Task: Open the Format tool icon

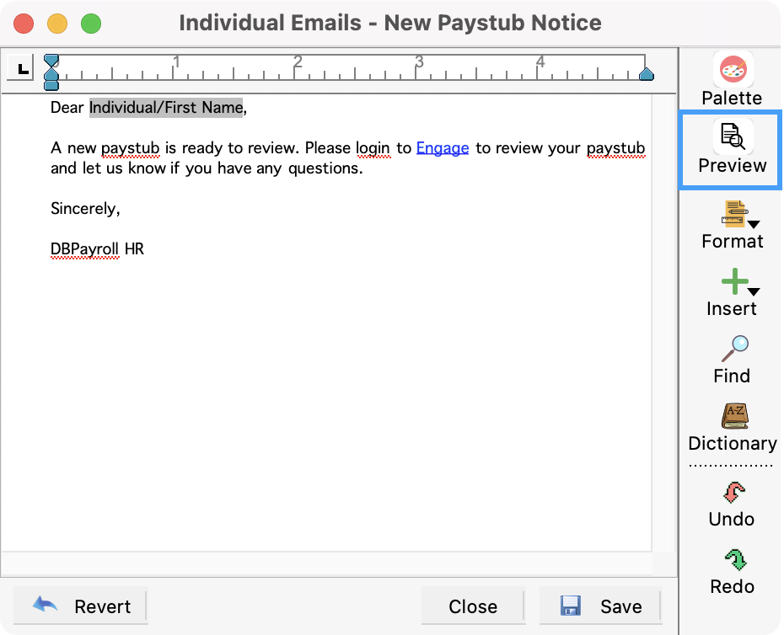Action: (x=733, y=214)
